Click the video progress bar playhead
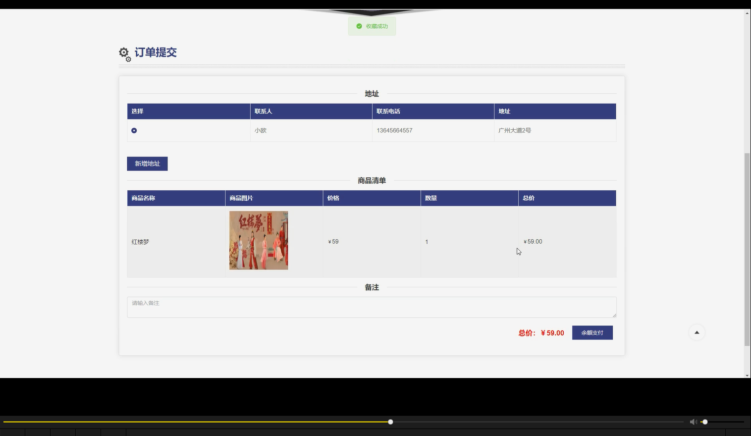The width and height of the screenshot is (751, 436). [x=390, y=422]
